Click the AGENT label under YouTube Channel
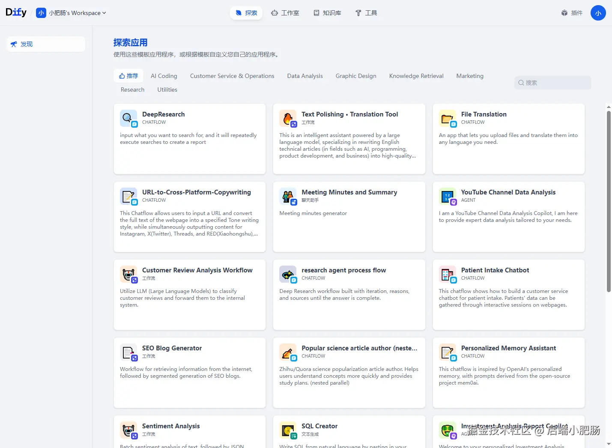 tap(468, 200)
